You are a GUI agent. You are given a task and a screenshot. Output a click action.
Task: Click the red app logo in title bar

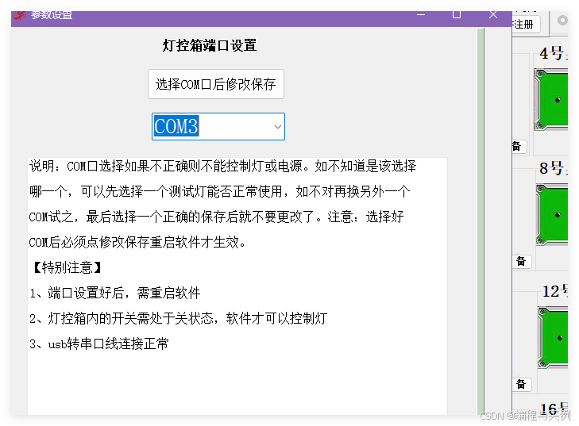click(20, 15)
